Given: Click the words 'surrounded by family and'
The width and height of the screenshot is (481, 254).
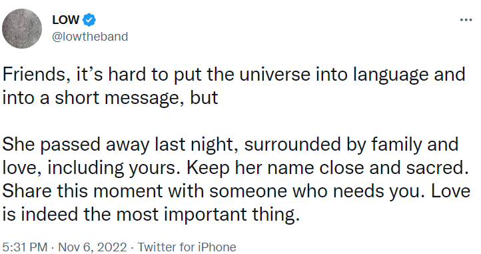Looking at the screenshot, I should pyautogui.click(x=351, y=145).
